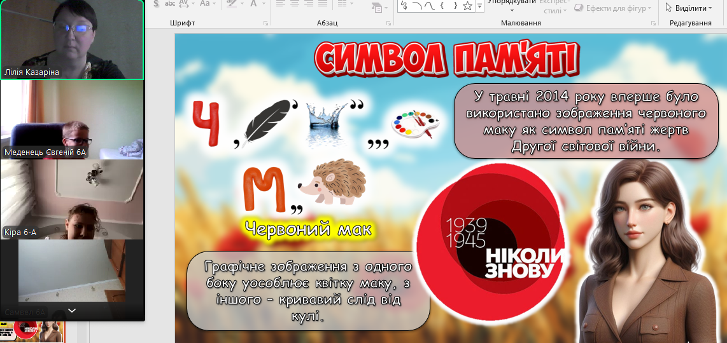Viewport: 727px width, 343px height.
Task: Click the black feather picture
Action: pos(267,123)
